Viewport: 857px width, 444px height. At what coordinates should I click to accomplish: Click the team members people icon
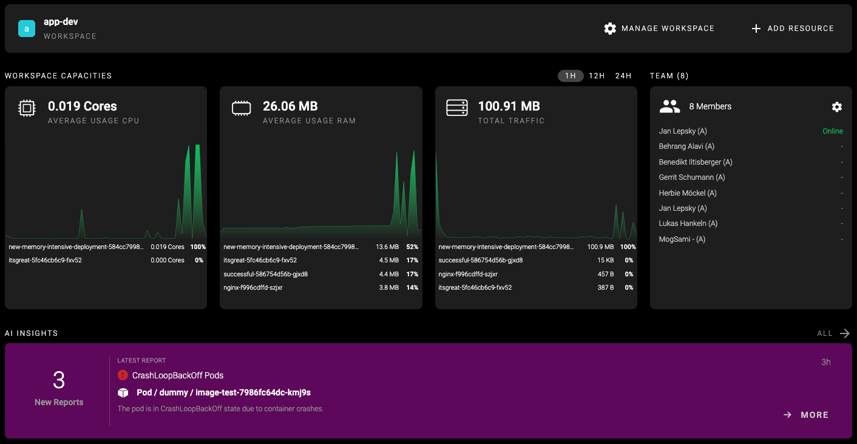click(x=670, y=107)
